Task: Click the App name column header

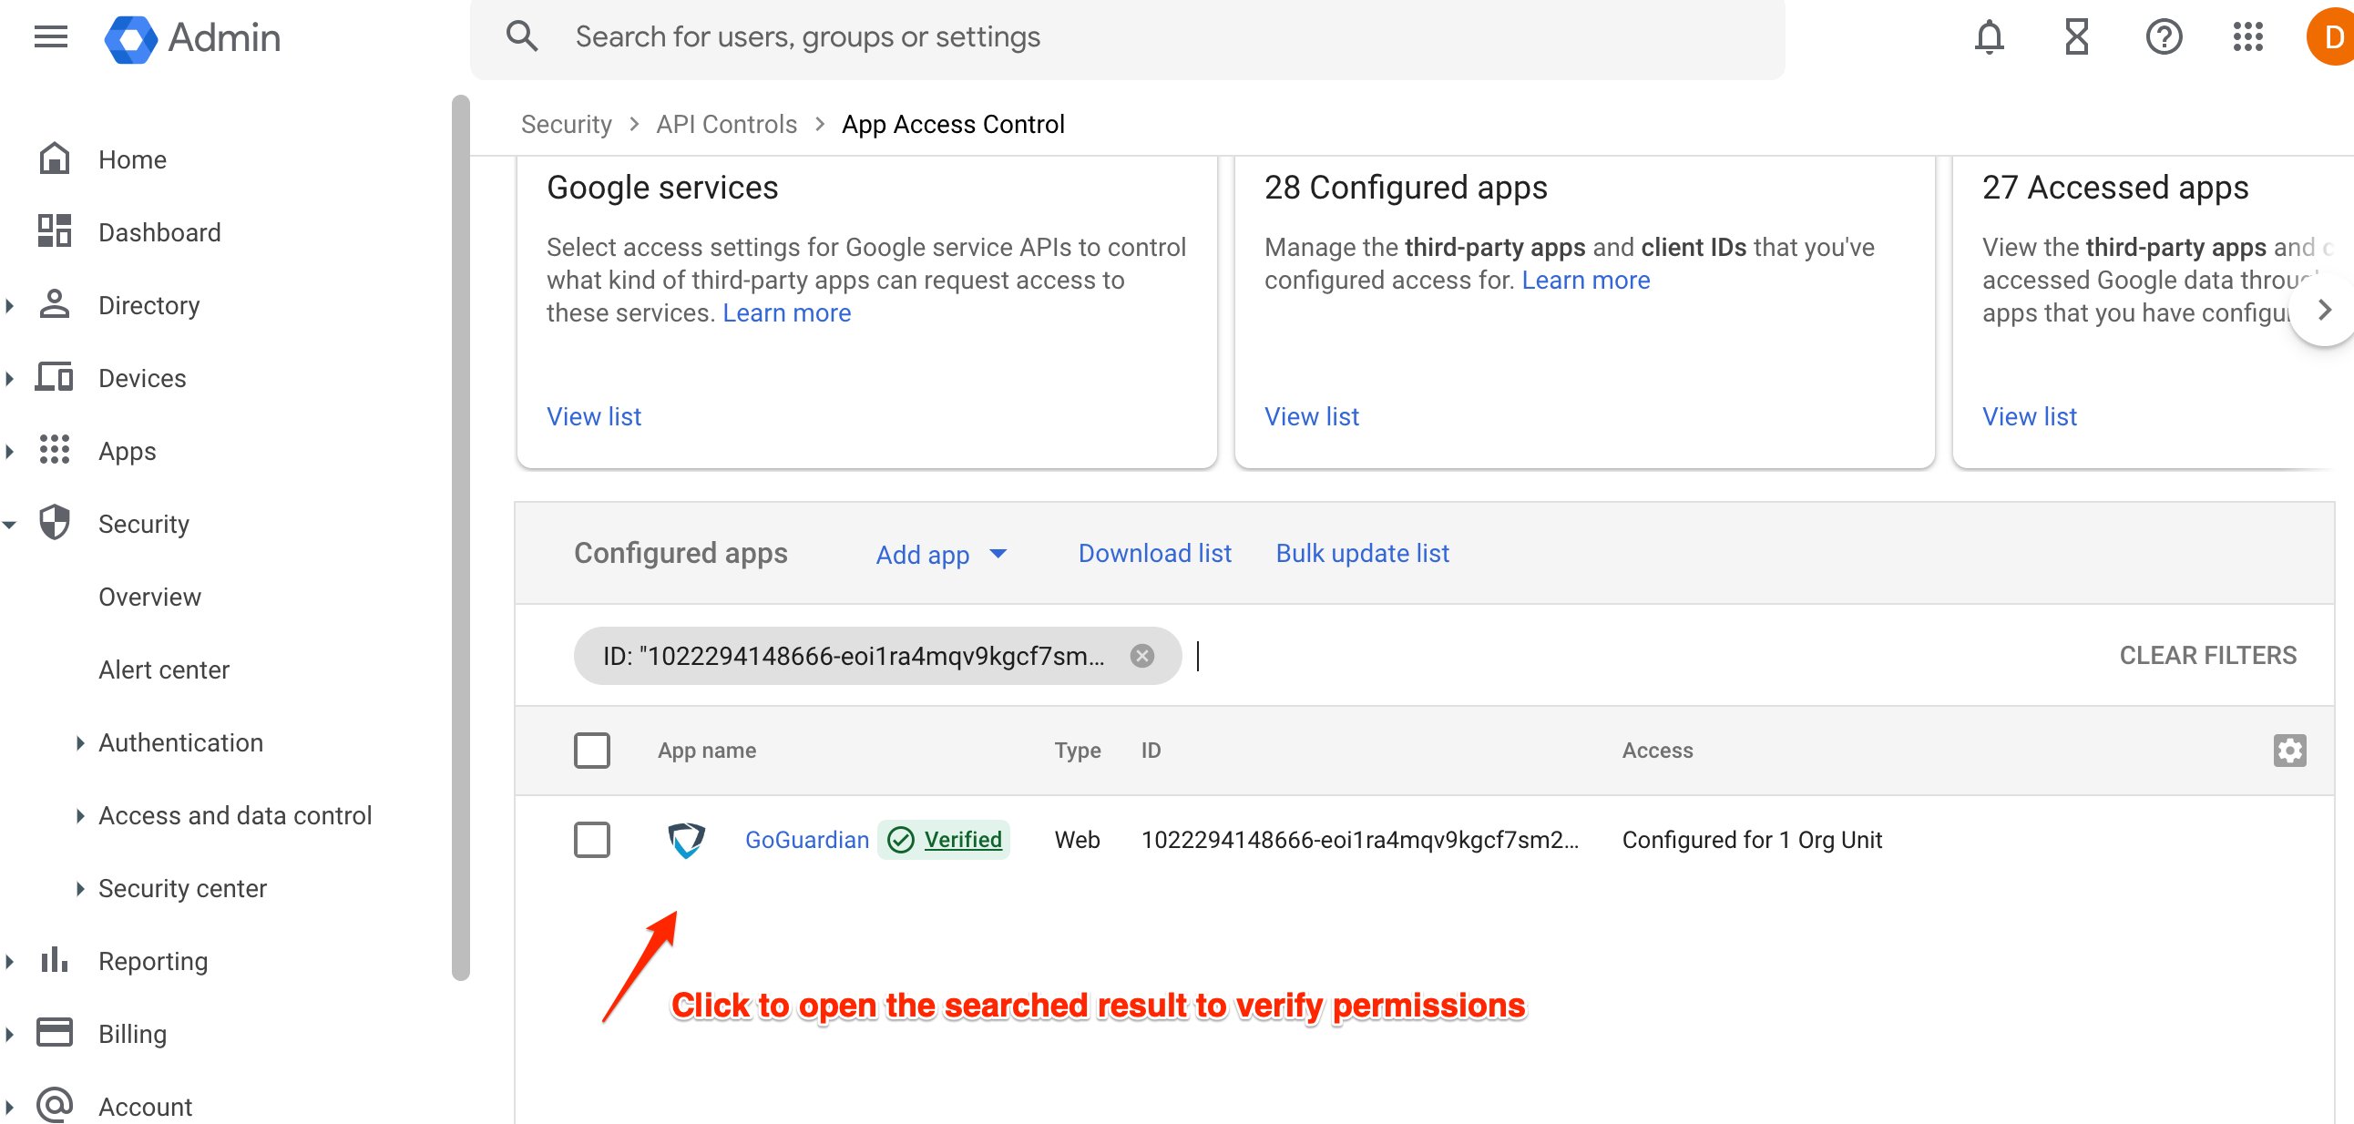Action: pyautogui.click(x=706, y=751)
